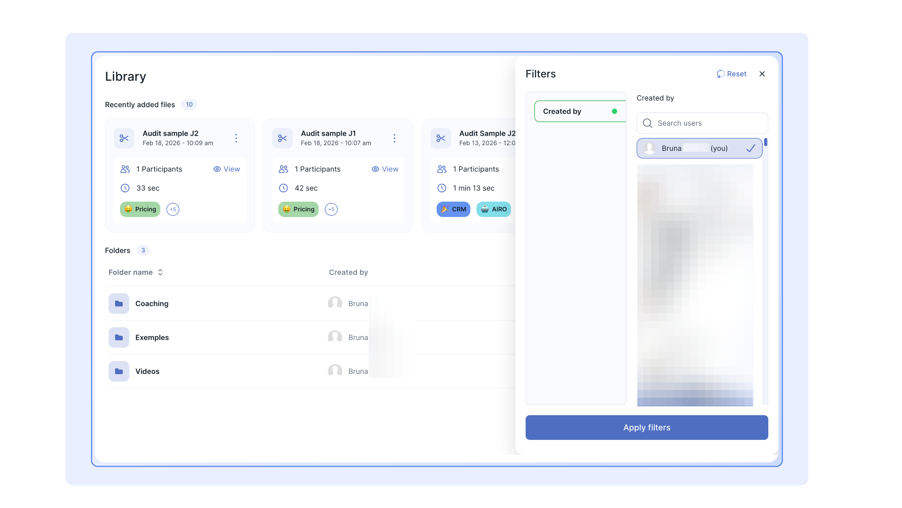Click the Videos folder icon
Screen dimensions: 902x508
(119, 371)
